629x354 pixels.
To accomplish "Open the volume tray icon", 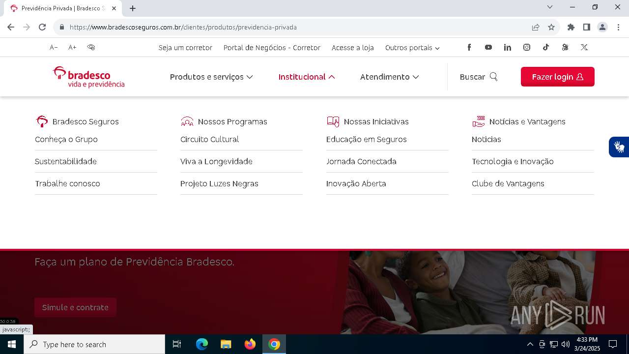I will click(x=566, y=344).
